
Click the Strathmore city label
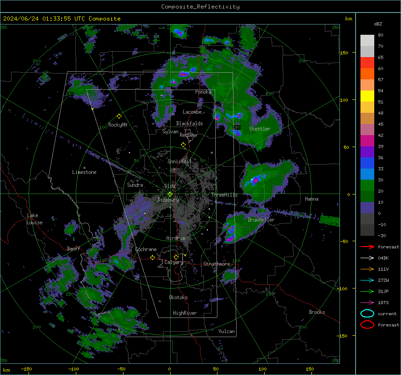(x=217, y=264)
